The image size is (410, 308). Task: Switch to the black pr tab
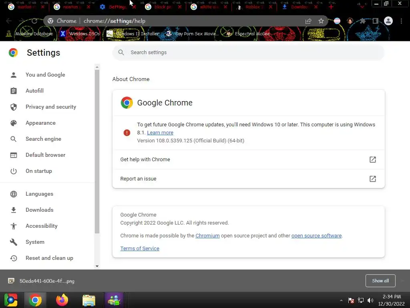162,7
